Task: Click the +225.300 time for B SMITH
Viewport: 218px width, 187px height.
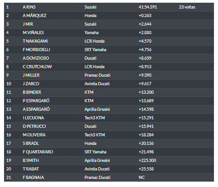Action: (147, 161)
